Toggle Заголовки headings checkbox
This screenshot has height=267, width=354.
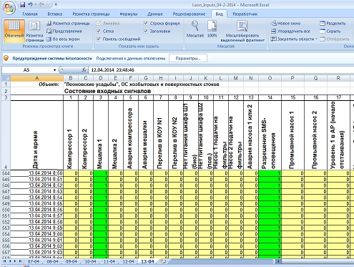(x=146, y=31)
